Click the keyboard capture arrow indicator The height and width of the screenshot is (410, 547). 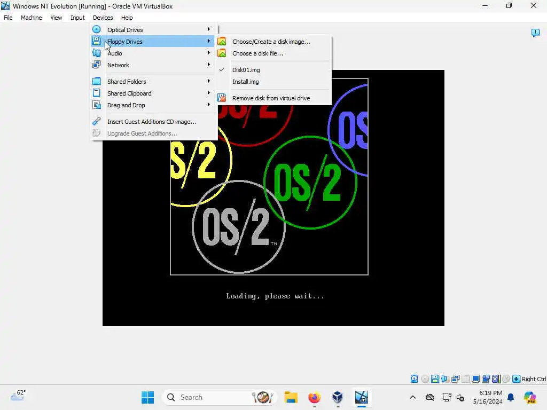(x=517, y=379)
